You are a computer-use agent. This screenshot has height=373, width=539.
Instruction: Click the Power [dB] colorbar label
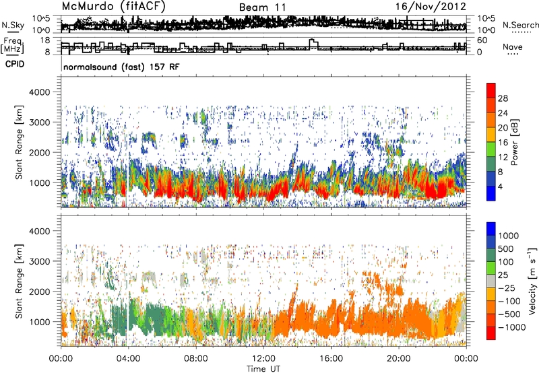(514, 142)
